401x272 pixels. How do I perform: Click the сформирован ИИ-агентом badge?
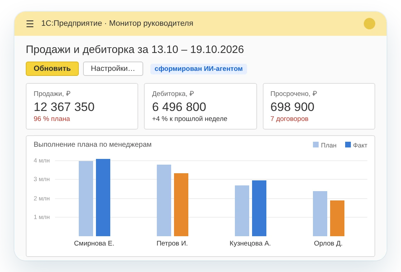click(198, 69)
